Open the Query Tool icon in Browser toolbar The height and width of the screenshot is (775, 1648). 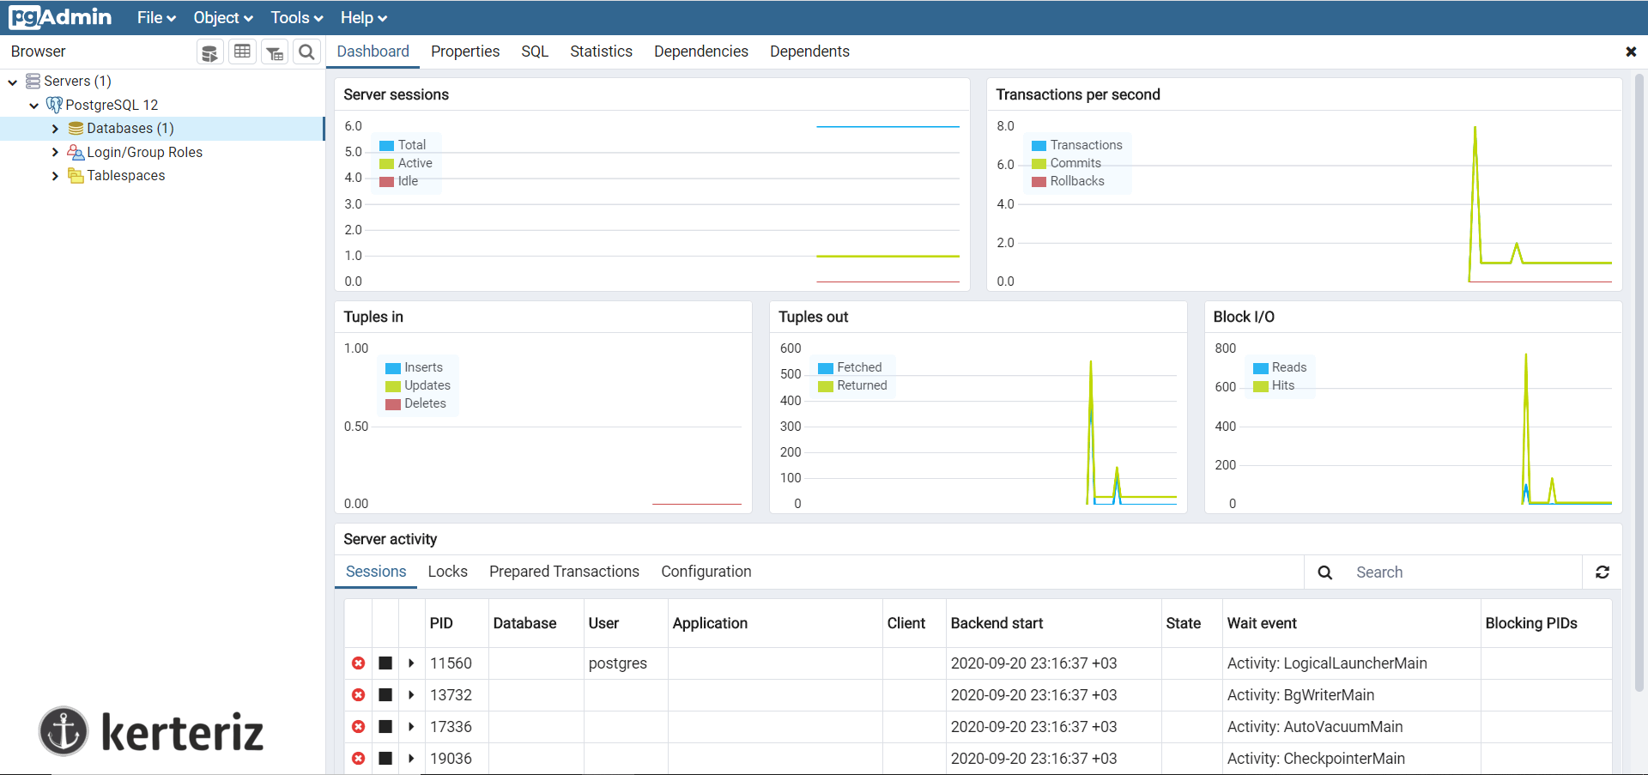[x=209, y=52]
